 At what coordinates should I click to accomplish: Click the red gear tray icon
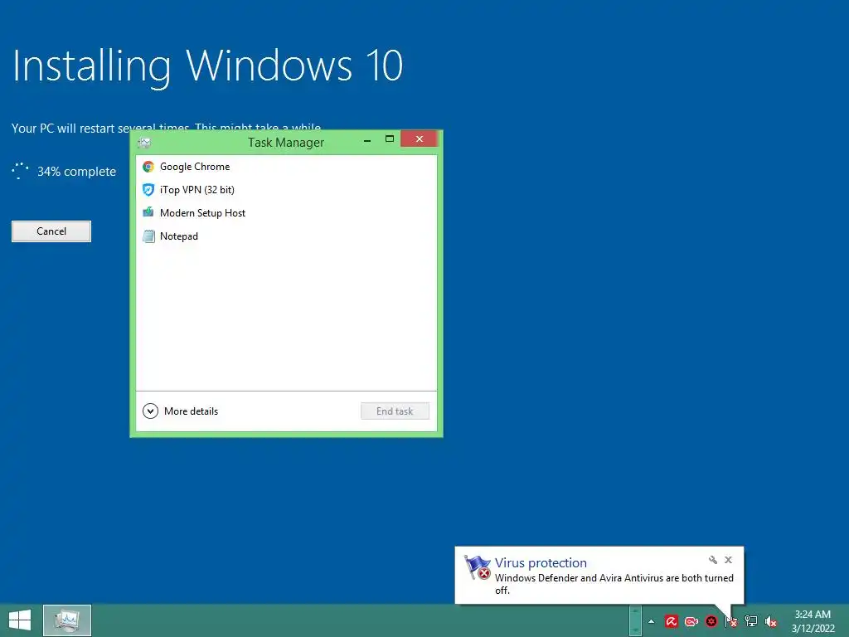(x=711, y=621)
